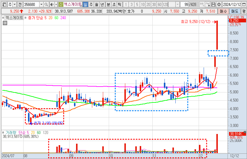This screenshot has height=159, width=247.
Task: Click the stock name 엑스게이트 in toolbar
Action: click(x=73, y=4)
